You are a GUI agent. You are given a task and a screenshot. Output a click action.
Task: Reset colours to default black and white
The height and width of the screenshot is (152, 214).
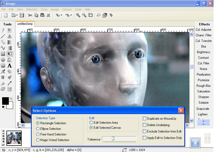click(3, 107)
